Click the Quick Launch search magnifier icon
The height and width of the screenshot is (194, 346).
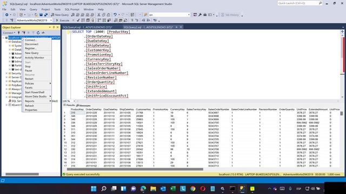tap(320, 3)
